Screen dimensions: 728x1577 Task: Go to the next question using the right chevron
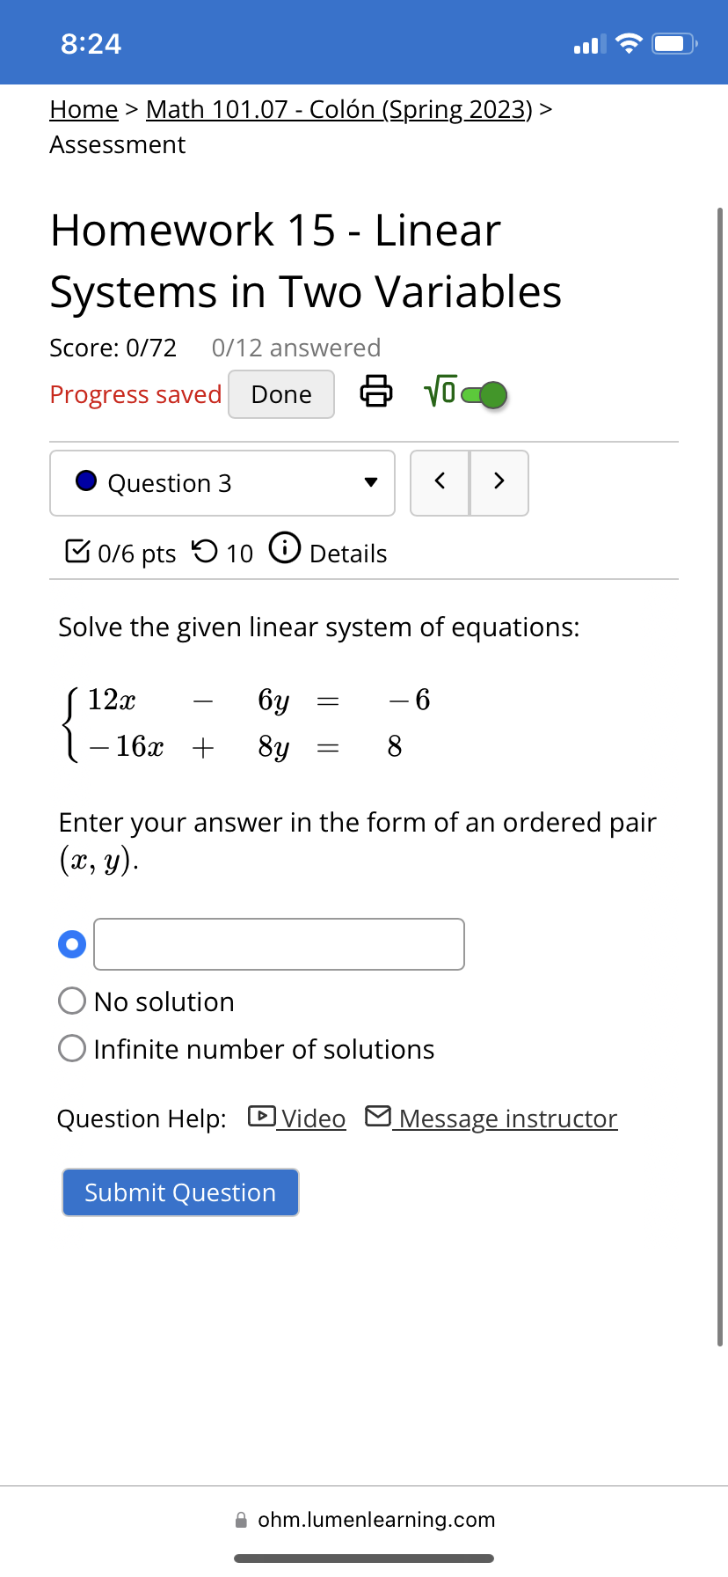499,482
